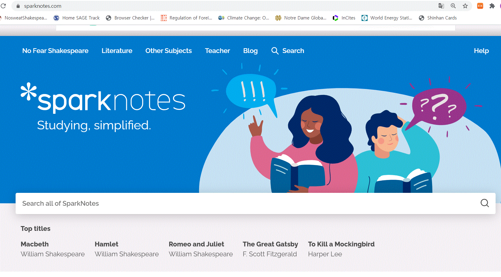
Task: Open the Macbeth study guide
Action: [x=34, y=244]
